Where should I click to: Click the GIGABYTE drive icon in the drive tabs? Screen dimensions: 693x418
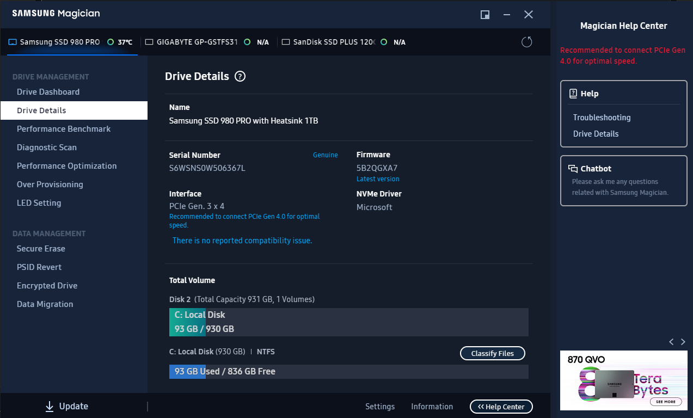[x=149, y=42]
